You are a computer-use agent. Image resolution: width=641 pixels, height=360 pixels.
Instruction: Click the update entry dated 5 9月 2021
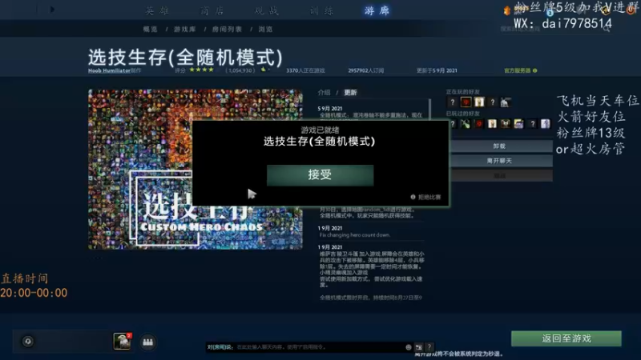tap(330, 109)
